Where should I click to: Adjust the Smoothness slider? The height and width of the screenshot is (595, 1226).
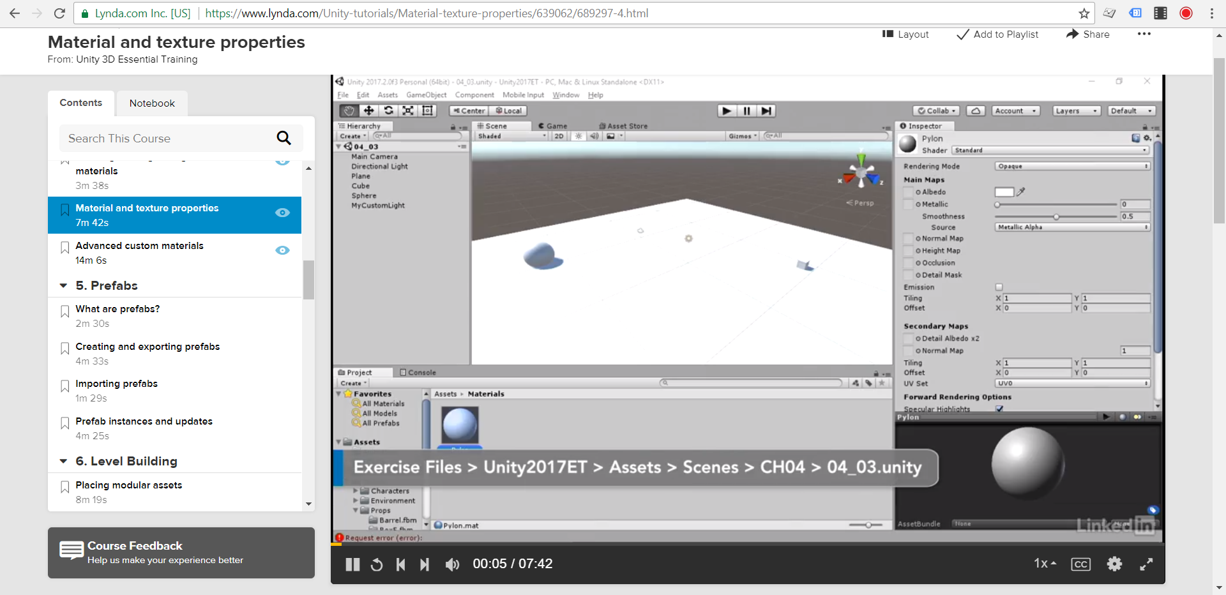coord(1056,216)
